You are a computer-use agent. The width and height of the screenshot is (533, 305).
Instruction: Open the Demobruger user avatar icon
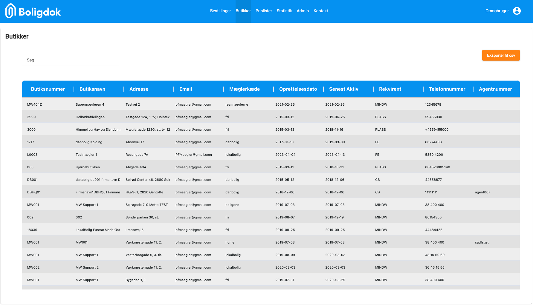(x=517, y=11)
